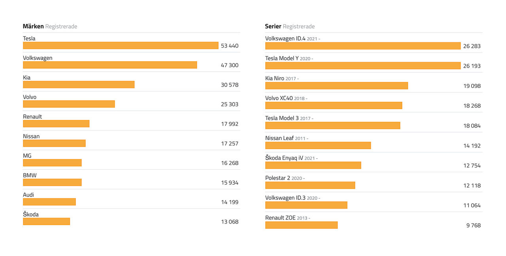
Task: Select the Renault brand label
Action: click(x=32, y=117)
